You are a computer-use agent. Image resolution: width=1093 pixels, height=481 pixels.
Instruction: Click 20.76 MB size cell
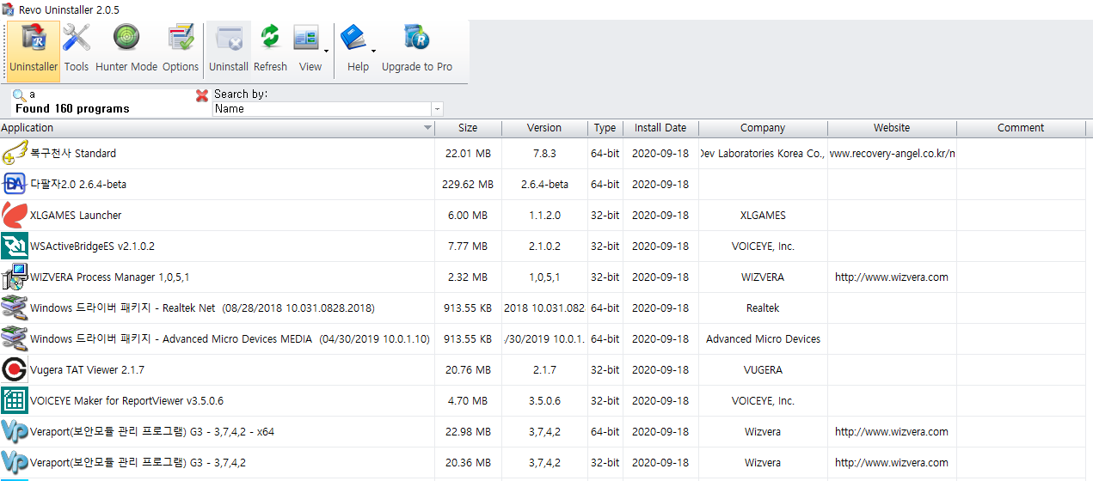[468, 370]
